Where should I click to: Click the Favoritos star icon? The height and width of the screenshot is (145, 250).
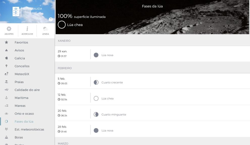point(7,42)
